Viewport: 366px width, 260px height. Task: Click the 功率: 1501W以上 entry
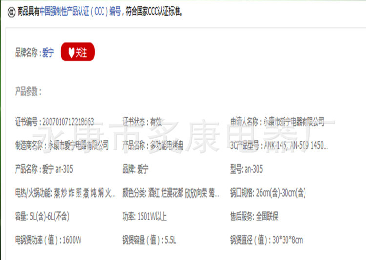(145, 217)
